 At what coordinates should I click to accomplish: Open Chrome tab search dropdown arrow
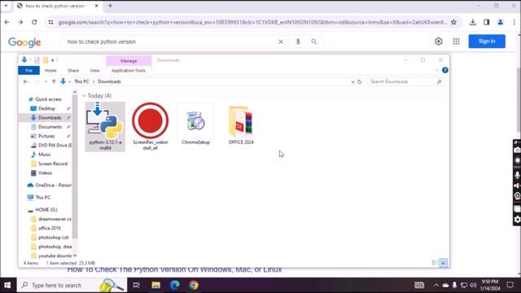[6, 6]
